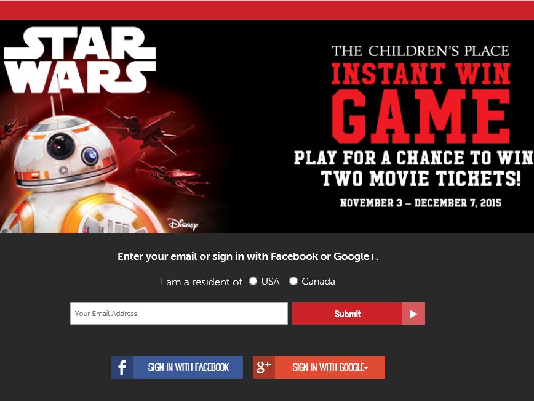This screenshot has width=534, height=401.
Task: Select the Canada resident radio button
Action: [x=293, y=281]
